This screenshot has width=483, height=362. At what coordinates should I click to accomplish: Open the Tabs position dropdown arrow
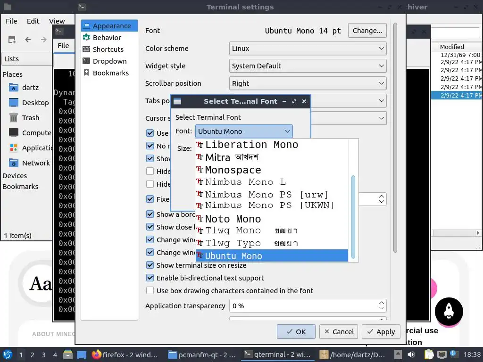381,101
